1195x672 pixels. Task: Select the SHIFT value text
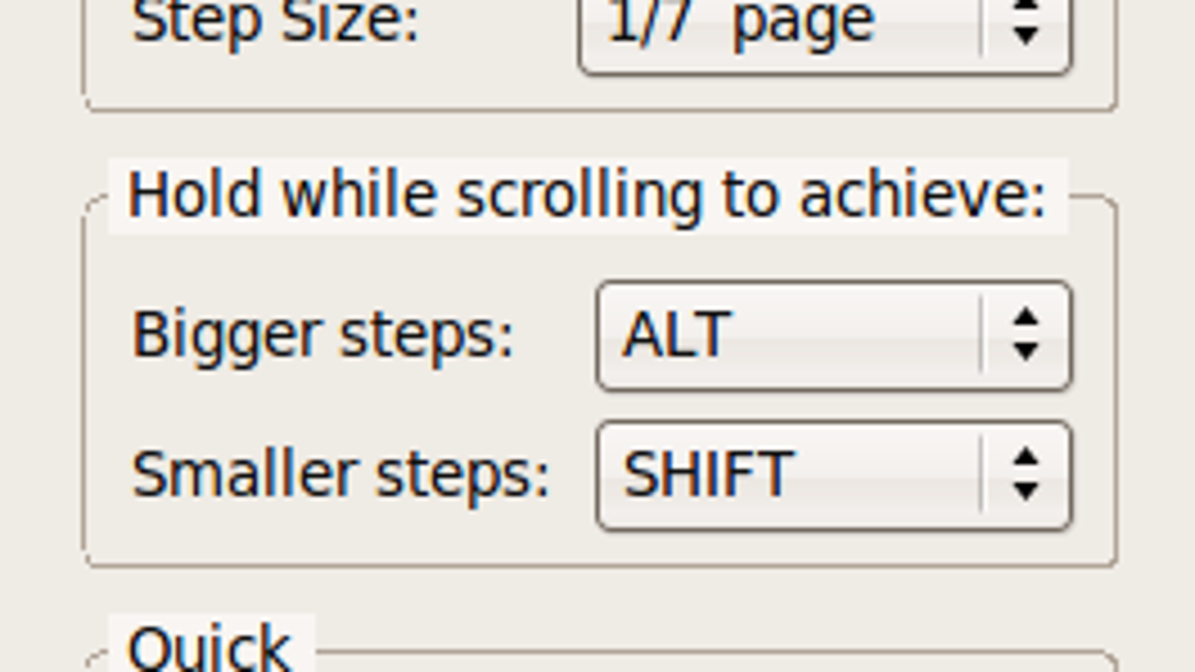click(708, 474)
